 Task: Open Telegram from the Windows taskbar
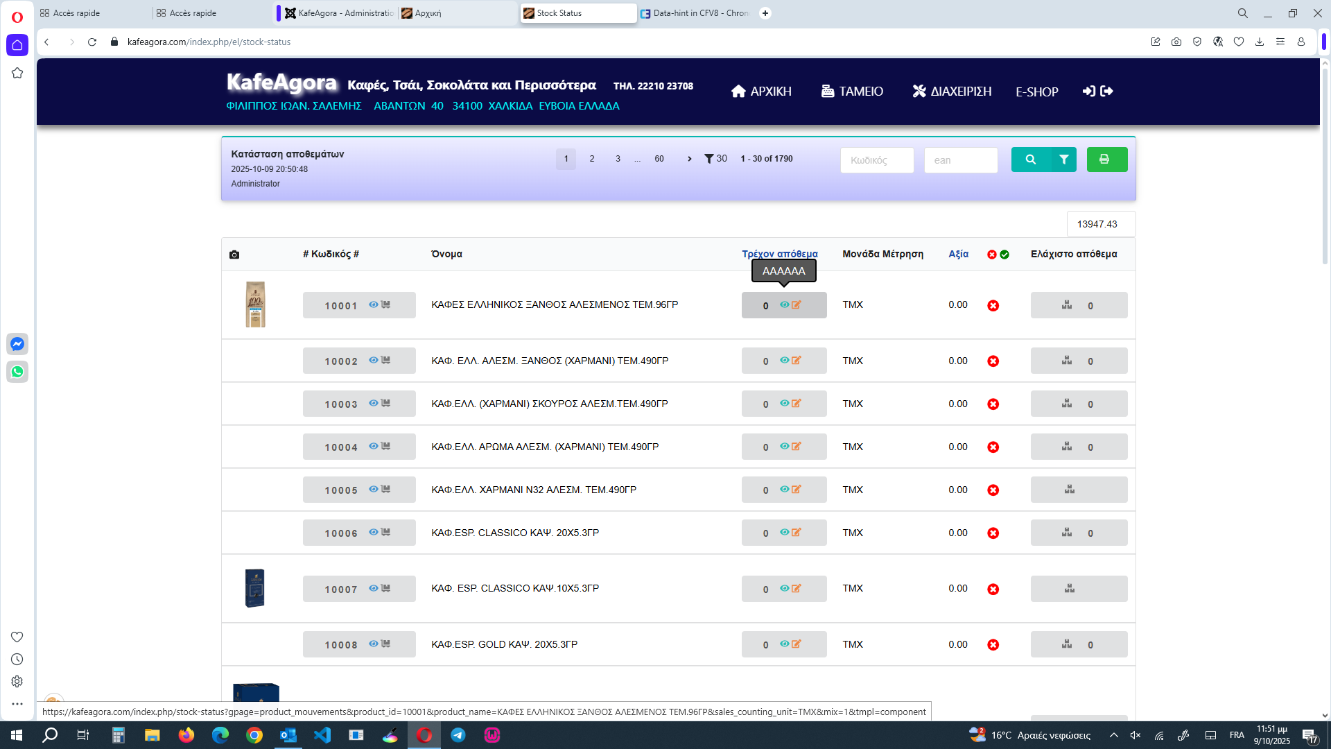[x=458, y=735]
